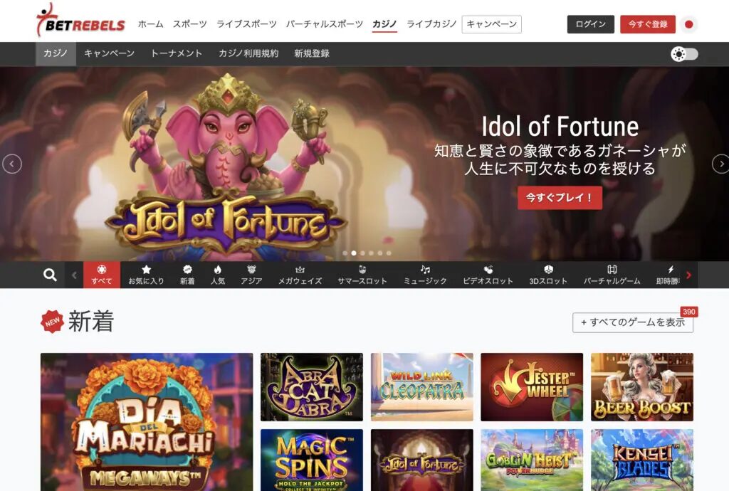Expand すべてのゲームを表示 for new games
Image resolution: width=729 pixels, height=491 pixels.
click(633, 322)
